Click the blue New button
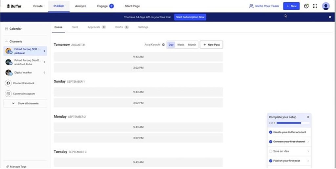This screenshot has width=336, height=169. [x=291, y=6]
